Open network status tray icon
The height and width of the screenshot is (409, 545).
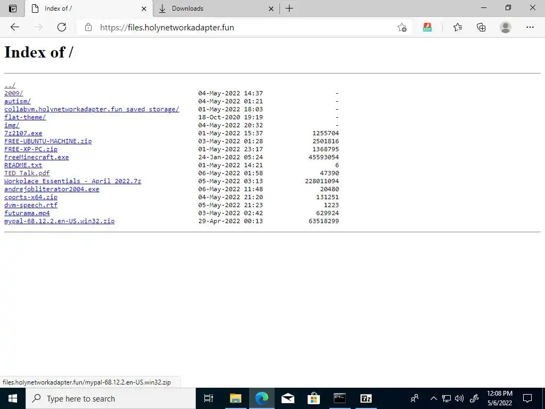click(x=447, y=398)
